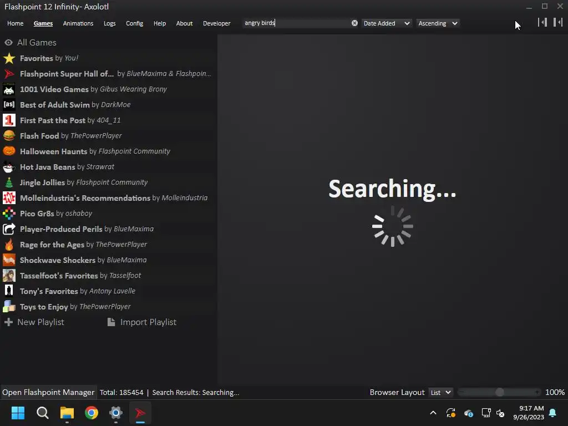The width and height of the screenshot is (568, 426).
Task: Click the Tony's Favorites silhouette icon
Action: point(9,291)
